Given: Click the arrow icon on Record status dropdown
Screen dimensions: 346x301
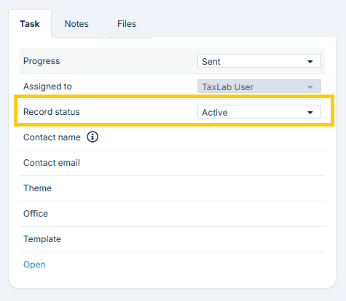Looking at the screenshot, I should 310,113.
